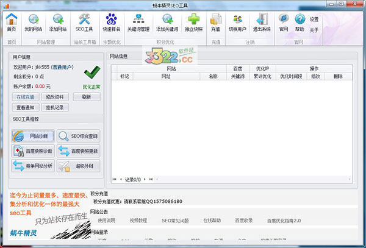Click the 添加网站 toolbar icon
The width and height of the screenshot is (366, 248).
(58, 23)
